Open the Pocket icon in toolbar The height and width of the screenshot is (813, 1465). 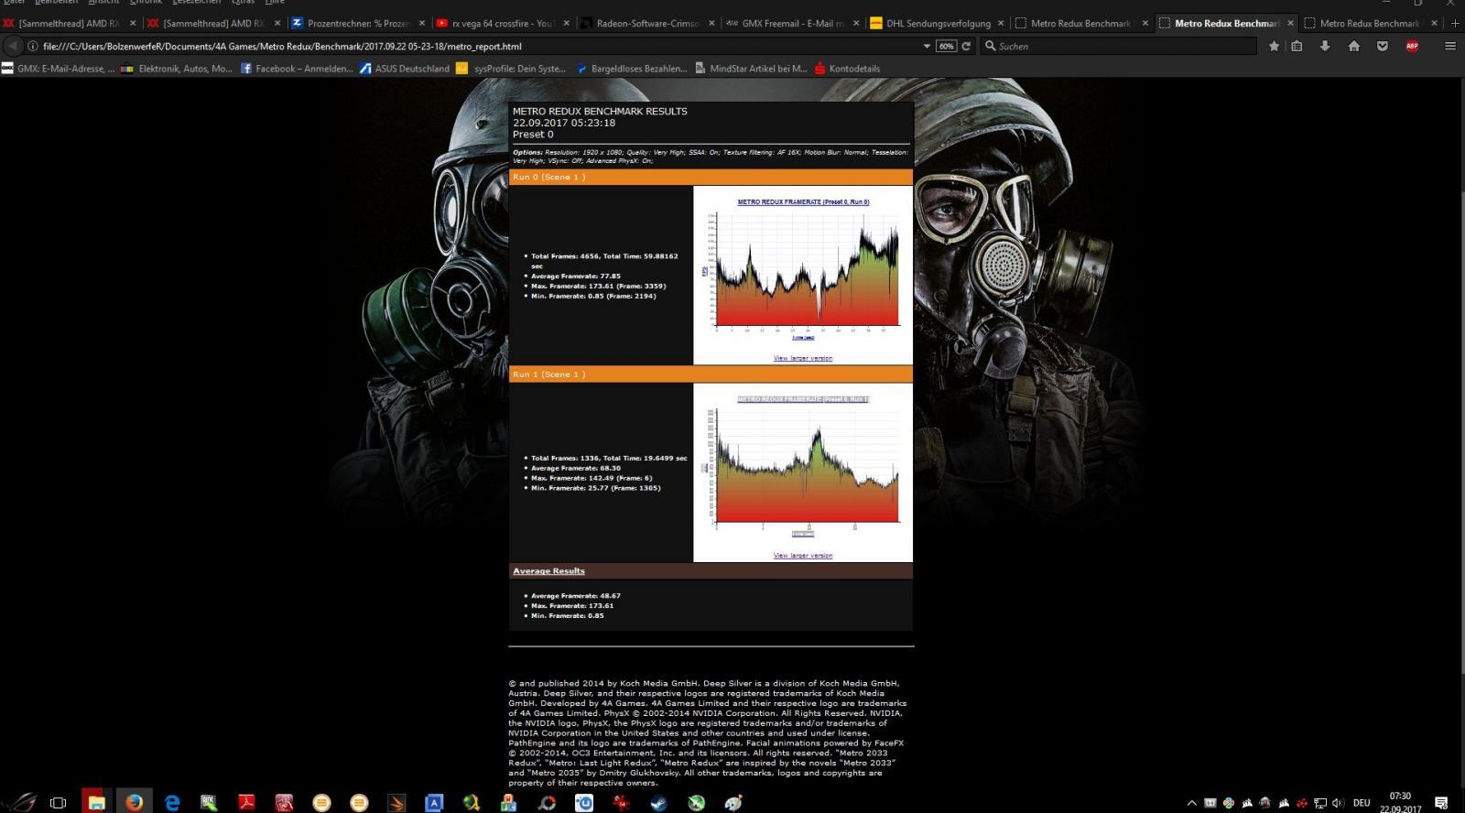(1383, 46)
